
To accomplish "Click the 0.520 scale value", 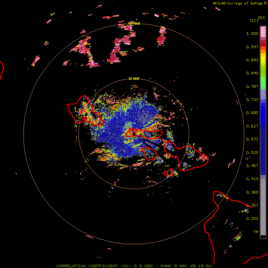I will pyautogui.click(x=252, y=153).
